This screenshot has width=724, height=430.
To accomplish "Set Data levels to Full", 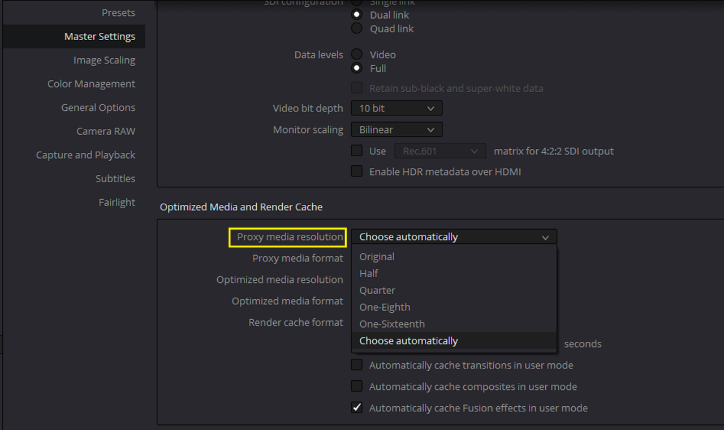I will point(357,68).
